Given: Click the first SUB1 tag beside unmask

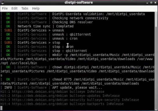Looking at the screenshot, I should [x=8, y=30].
